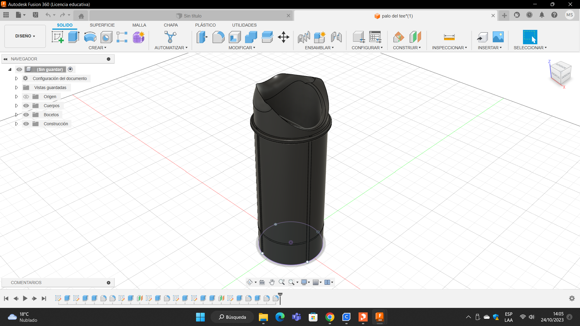The height and width of the screenshot is (326, 580).
Task: Expand the COMENTARIOS panel
Action: tap(108, 283)
